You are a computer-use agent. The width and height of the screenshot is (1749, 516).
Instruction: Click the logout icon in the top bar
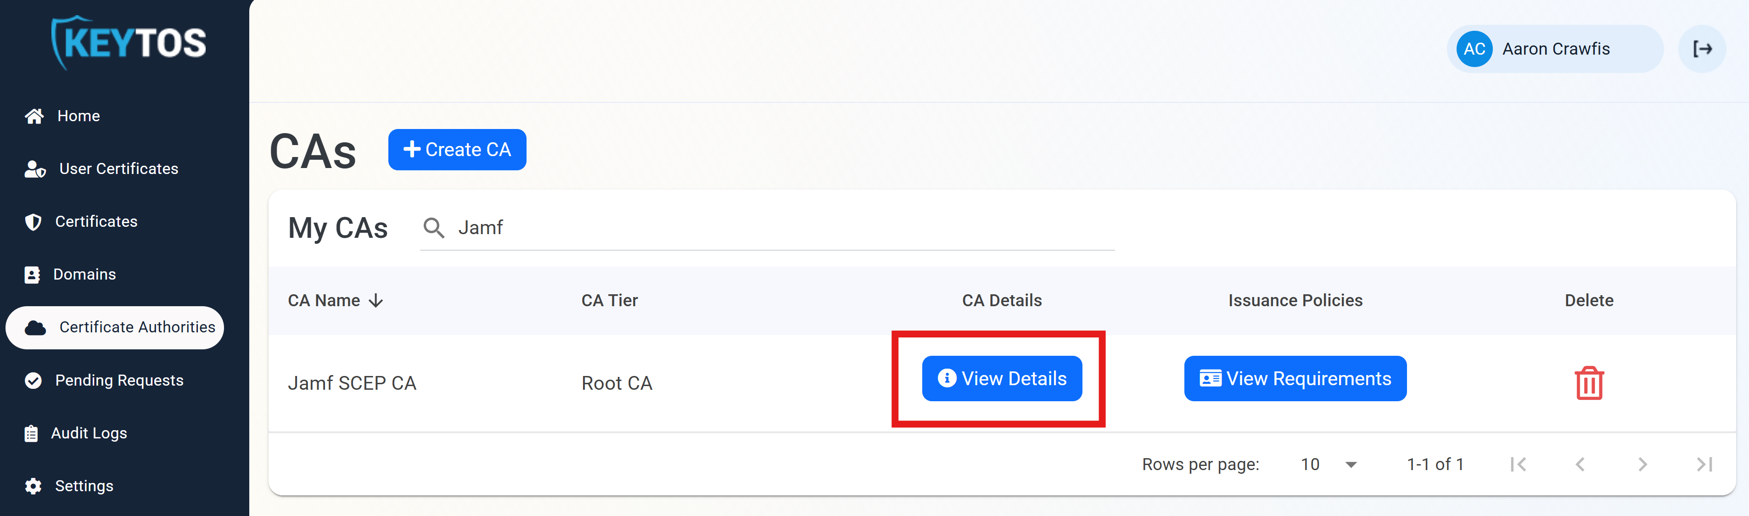[x=1703, y=48]
